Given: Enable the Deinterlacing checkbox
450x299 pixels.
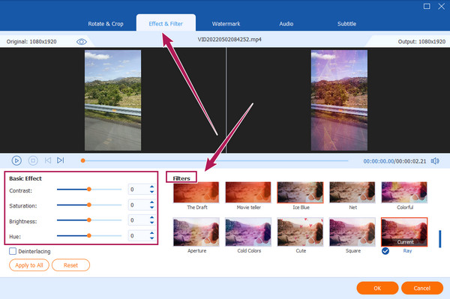Looking at the screenshot, I should (x=13, y=251).
